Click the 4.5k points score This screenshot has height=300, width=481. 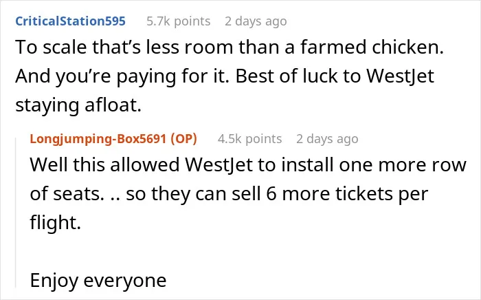click(x=249, y=139)
